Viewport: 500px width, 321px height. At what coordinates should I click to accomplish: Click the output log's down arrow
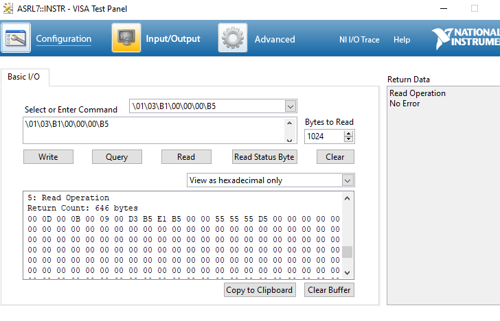(348, 272)
